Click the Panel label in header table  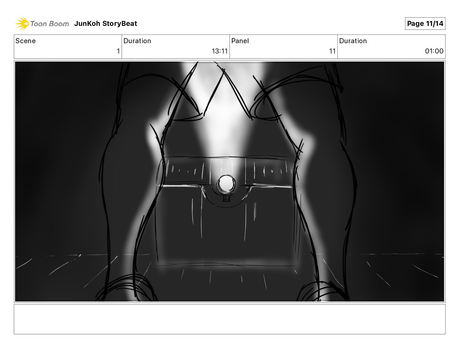click(240, 41)
